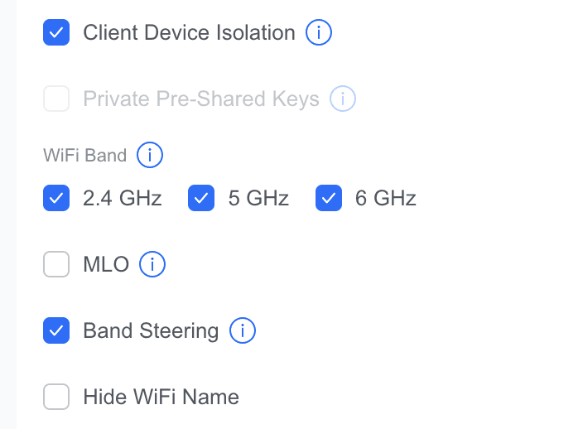Screen dimensions: 583x429
Task: Click the 2.4 GHz label text
Action: 123,199
